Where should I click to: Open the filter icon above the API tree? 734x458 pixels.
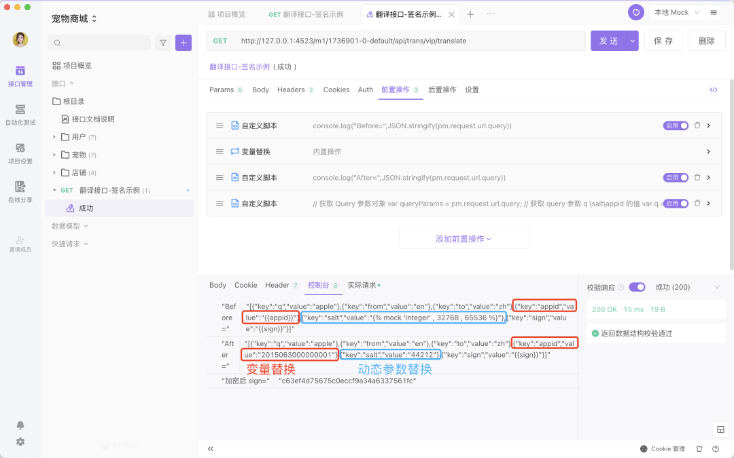[163, 42]
